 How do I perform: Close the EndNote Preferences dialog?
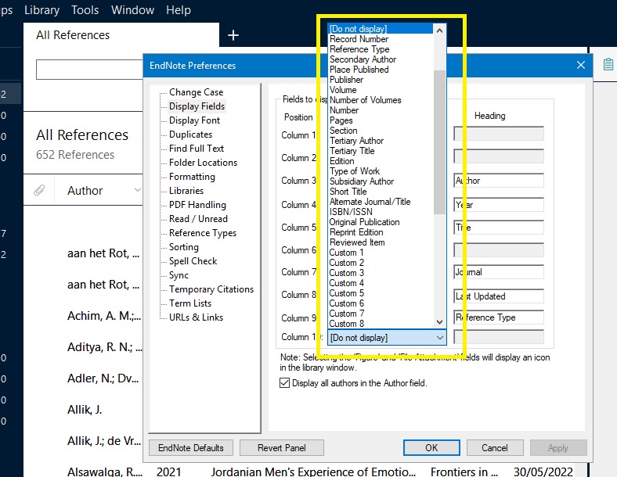pos(581,65)
